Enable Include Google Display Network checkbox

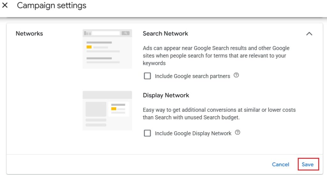pyautogui.click(x=147, y=133)
